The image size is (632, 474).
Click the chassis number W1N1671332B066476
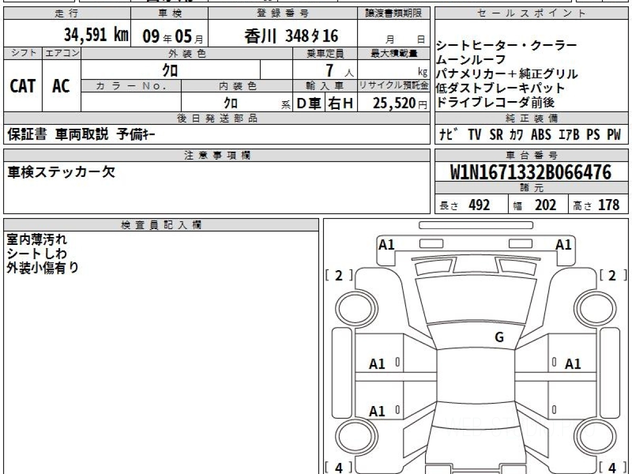point(531,172)
